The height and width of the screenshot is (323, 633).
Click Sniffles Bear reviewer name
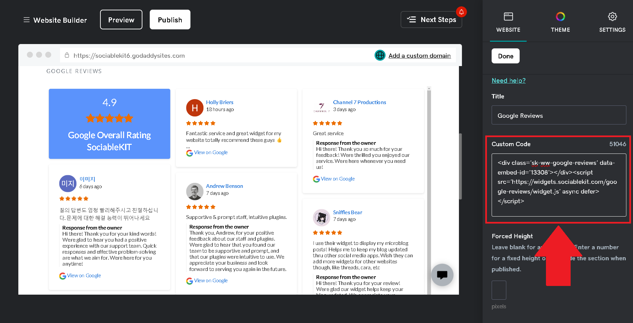tap(348, 212)
